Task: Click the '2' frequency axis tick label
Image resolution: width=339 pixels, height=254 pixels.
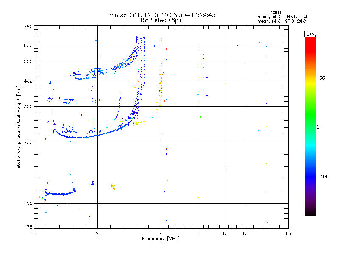Action: (97, 233)
